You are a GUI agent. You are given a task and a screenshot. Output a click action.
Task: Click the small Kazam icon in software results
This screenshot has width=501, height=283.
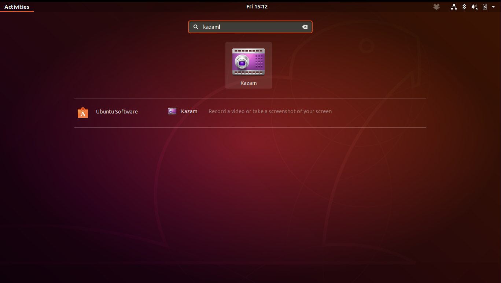pos(172,111)
